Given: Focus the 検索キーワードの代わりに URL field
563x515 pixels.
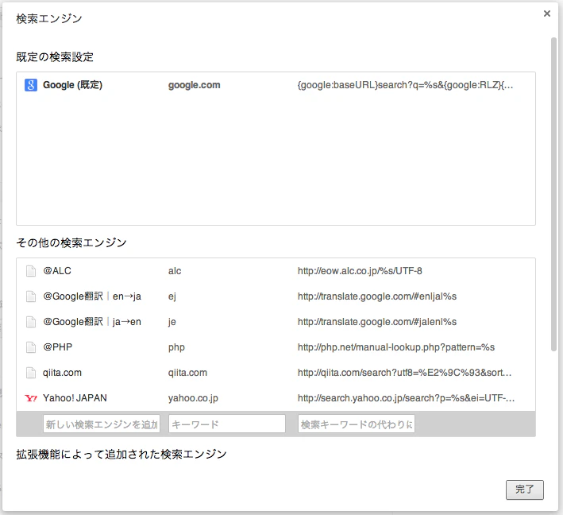Looking at the screenshot, I should [x=357, y=424].
